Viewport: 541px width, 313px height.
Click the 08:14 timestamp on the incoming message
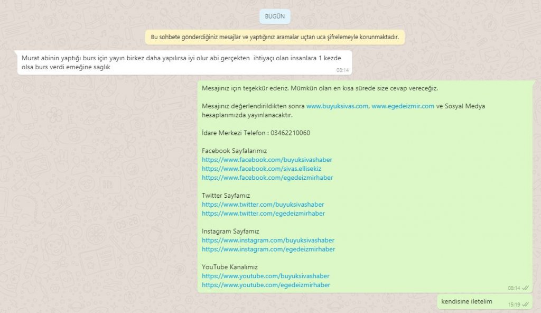pyautogui.click(x=342, y=70)
